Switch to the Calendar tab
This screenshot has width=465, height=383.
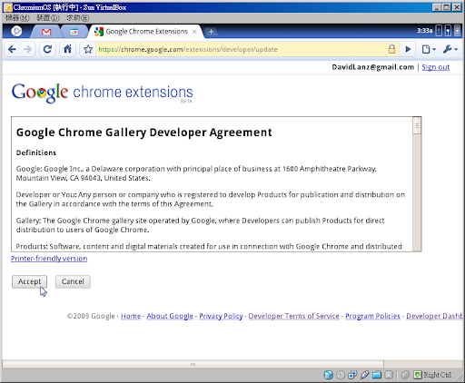tap(74, 32)
